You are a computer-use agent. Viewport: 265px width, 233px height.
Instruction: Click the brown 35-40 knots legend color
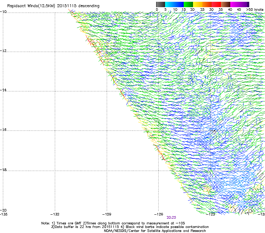click(x=226, y=4)
